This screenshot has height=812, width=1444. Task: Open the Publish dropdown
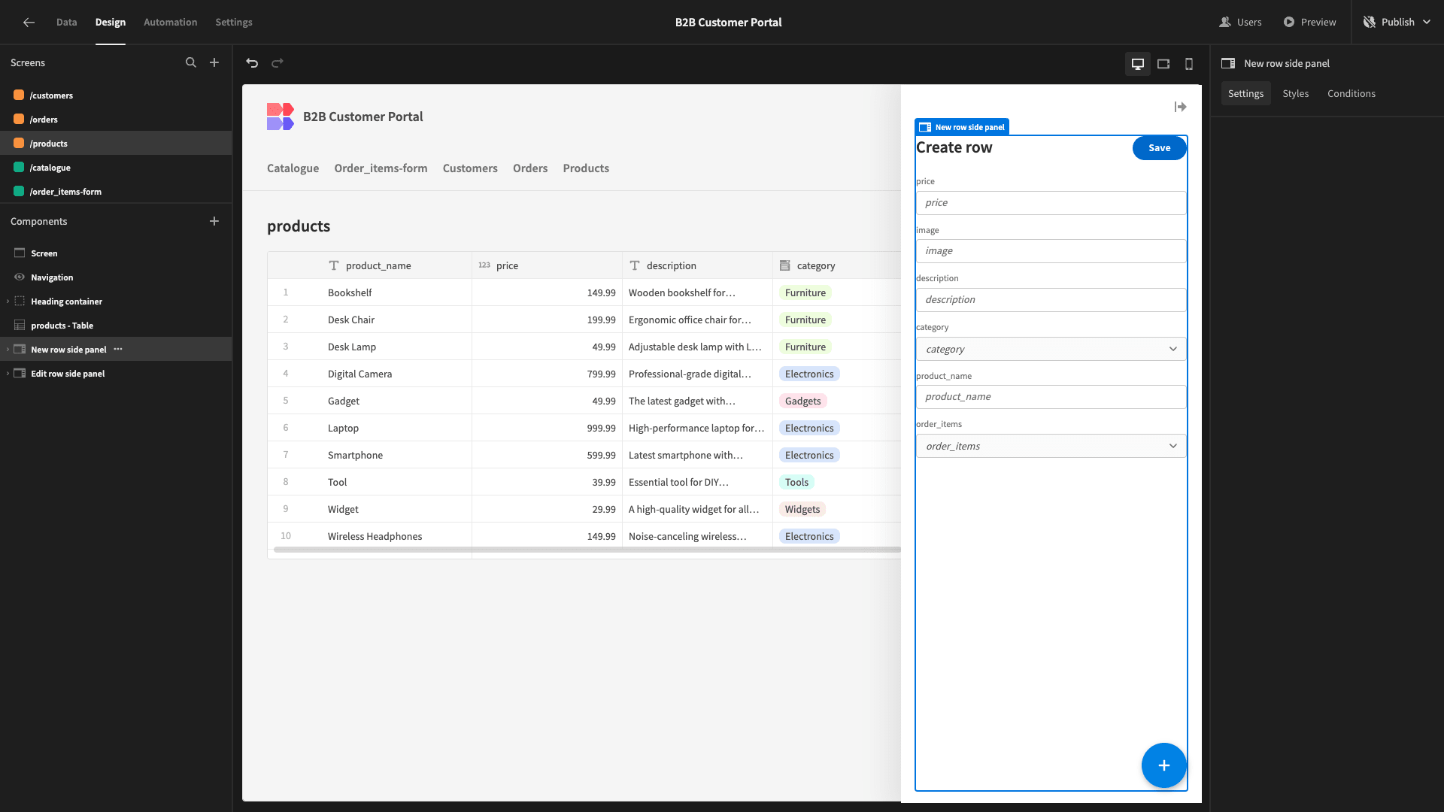click(x=1397, y=23)
